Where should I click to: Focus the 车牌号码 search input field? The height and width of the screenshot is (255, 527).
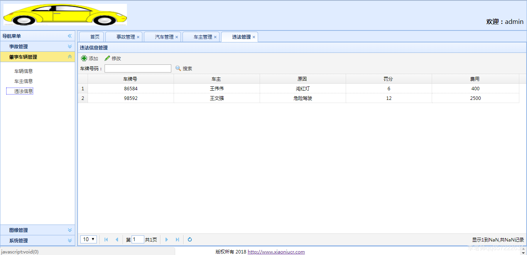138,68
